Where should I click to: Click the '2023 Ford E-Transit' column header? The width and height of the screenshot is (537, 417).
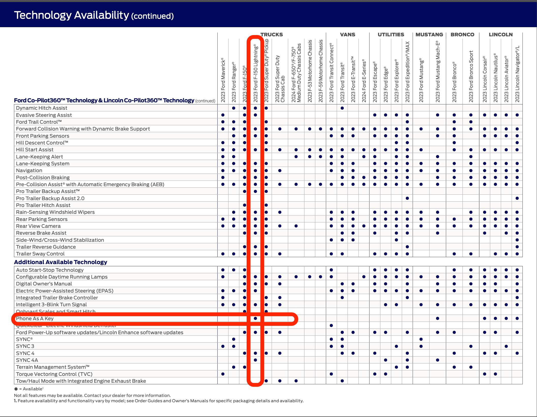[x=353, y=79]
